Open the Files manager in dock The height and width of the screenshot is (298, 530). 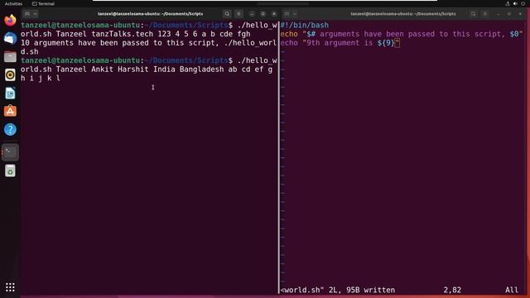(10, 56)
